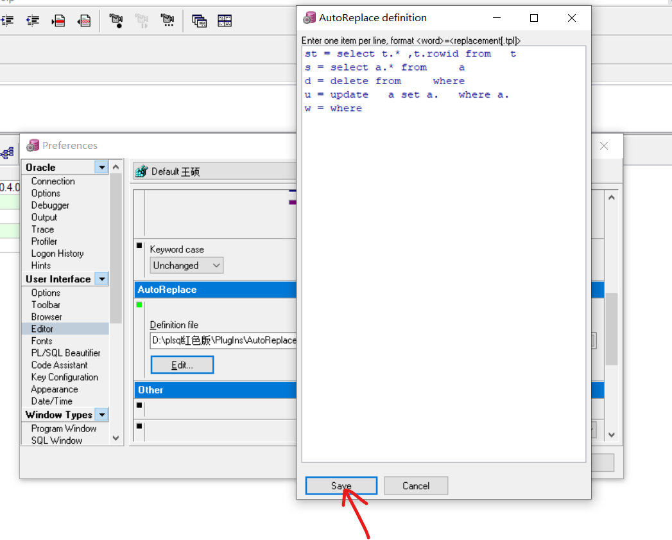The height and width of the screenshot is (540, 672).
Task: Click Edit under Definition file
Action: coord(182,364)
